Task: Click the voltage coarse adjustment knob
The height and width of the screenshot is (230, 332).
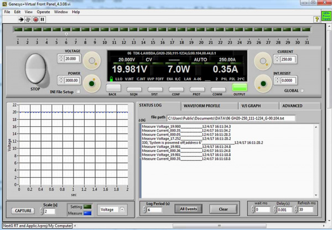Action: click(92, 61)
